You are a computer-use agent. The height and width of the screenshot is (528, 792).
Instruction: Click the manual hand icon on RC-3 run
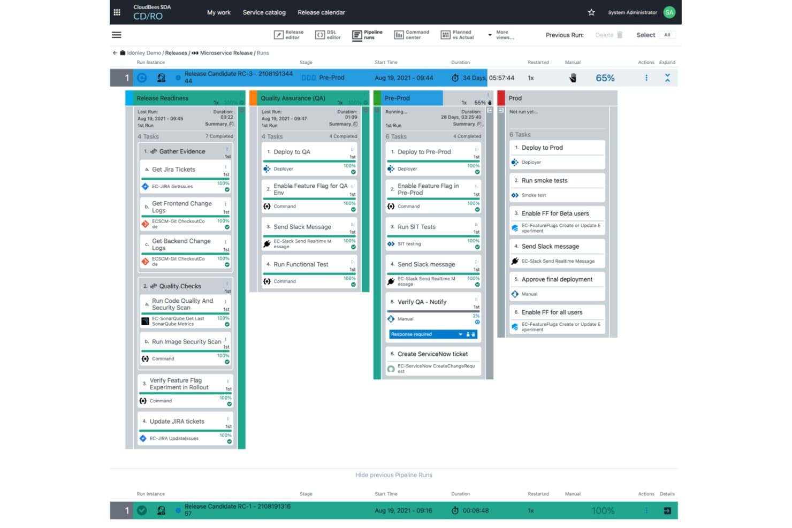[573, 78]
